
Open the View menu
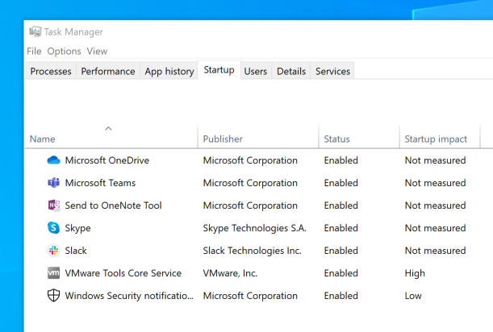(97, 52)
